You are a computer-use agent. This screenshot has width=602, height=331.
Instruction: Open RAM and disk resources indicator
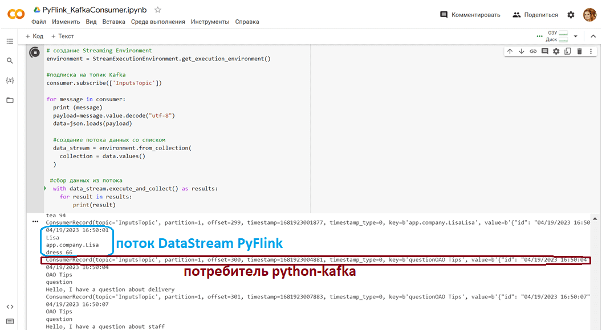click(558, 36)
